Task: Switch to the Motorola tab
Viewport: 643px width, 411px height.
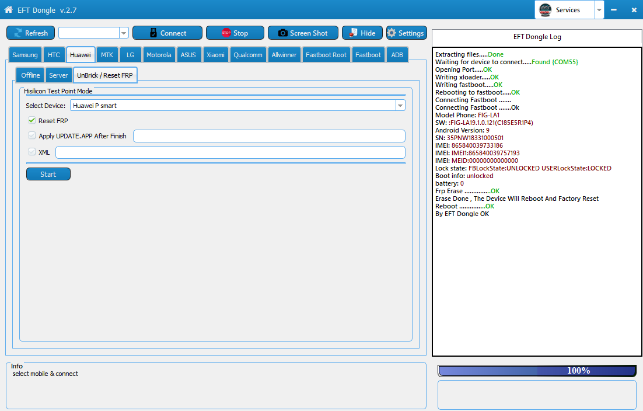Action: [159, 54]
